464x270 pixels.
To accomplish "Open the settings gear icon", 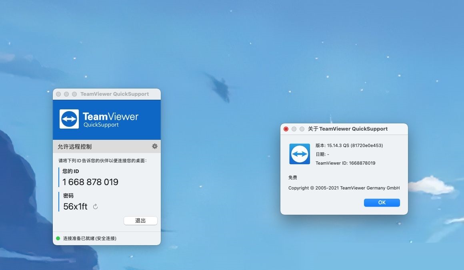I will click(155, 146).
